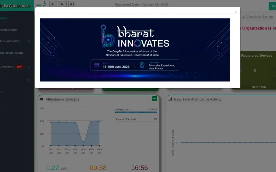Screen dimensions: 276x172
Task: Go to Registration in the sidebar
Action: click(x=8, y=30)
